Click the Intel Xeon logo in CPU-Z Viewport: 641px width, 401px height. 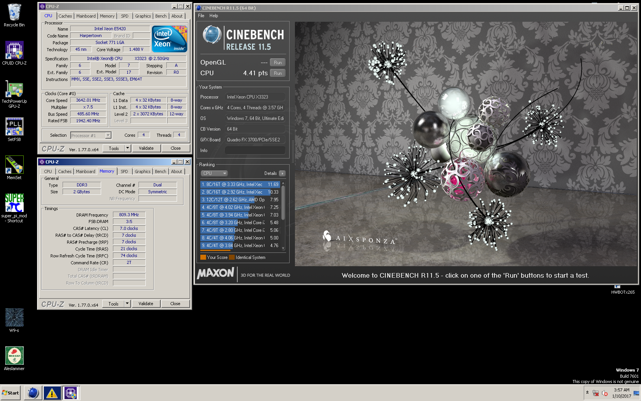pos(169,39)
